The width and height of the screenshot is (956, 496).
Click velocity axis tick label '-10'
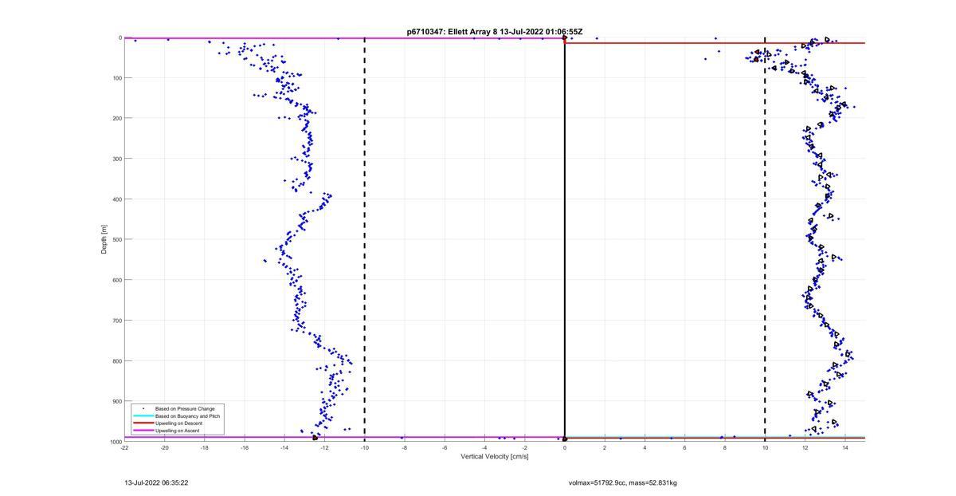[x=364, y=448]
